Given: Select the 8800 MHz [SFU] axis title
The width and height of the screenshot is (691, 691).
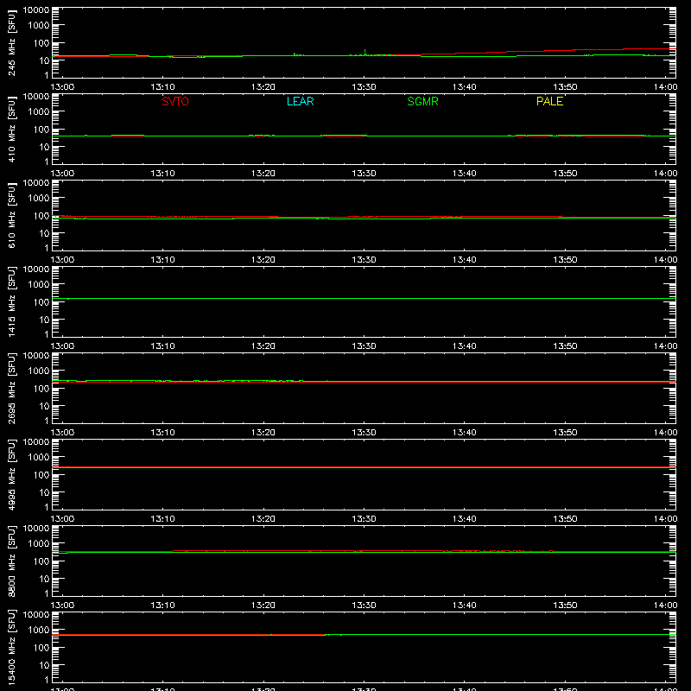Looking at the screenshot, I should coord(12,561).
